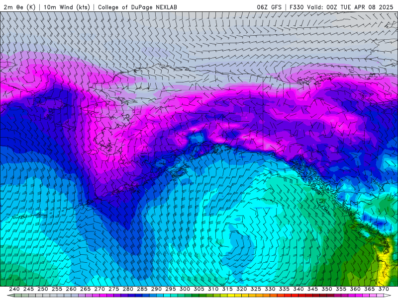
Task: Click the 315 value on the color scale
Action: pos(227,289)
